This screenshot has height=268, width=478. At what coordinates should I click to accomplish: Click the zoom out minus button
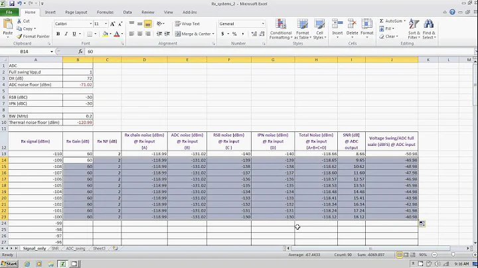coord(434,255)
